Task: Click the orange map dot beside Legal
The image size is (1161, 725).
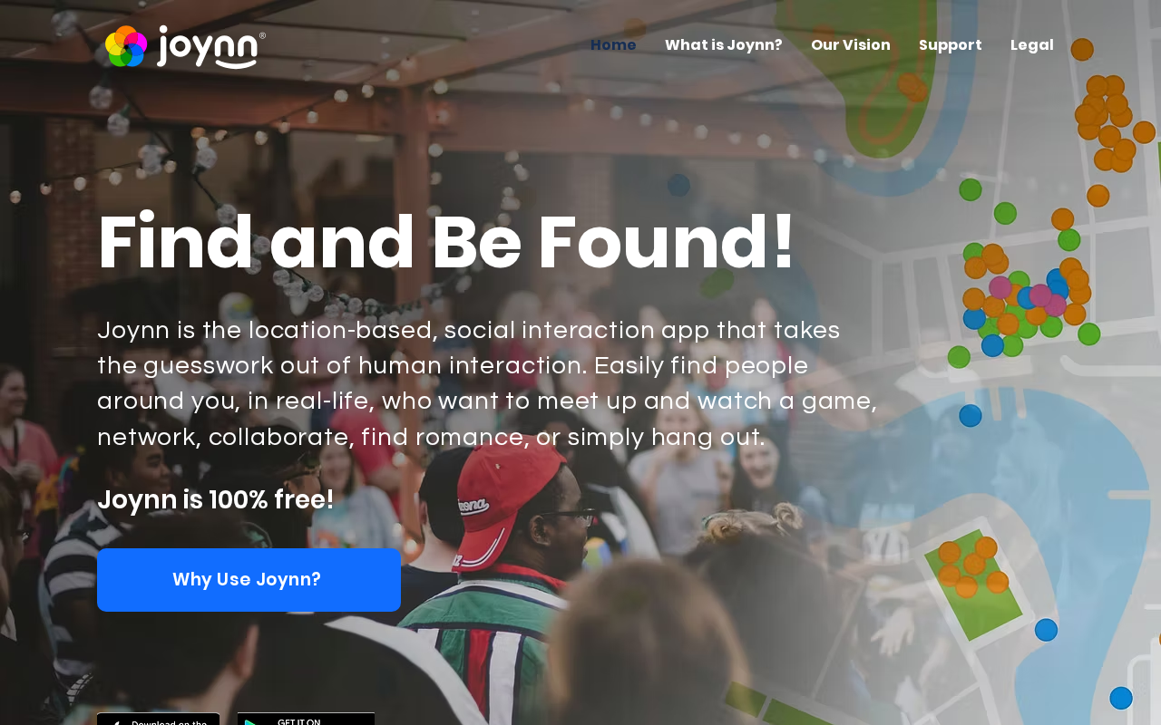Action: pos(1082,49)
